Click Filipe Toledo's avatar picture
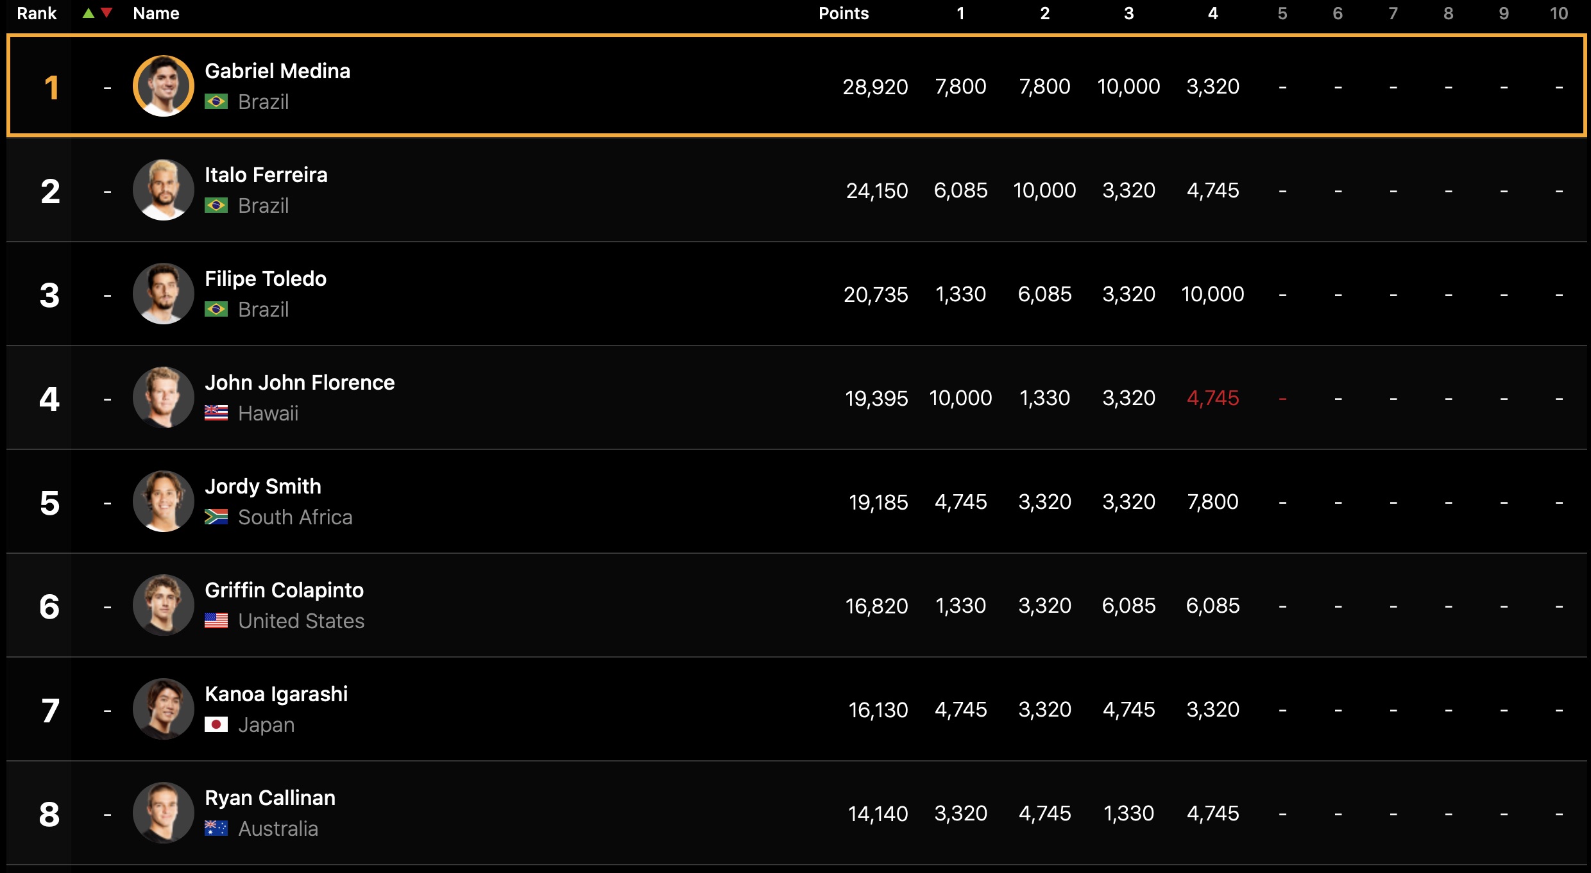The width and height of the screenshot is (1591, 873). (x=163, y=294)
